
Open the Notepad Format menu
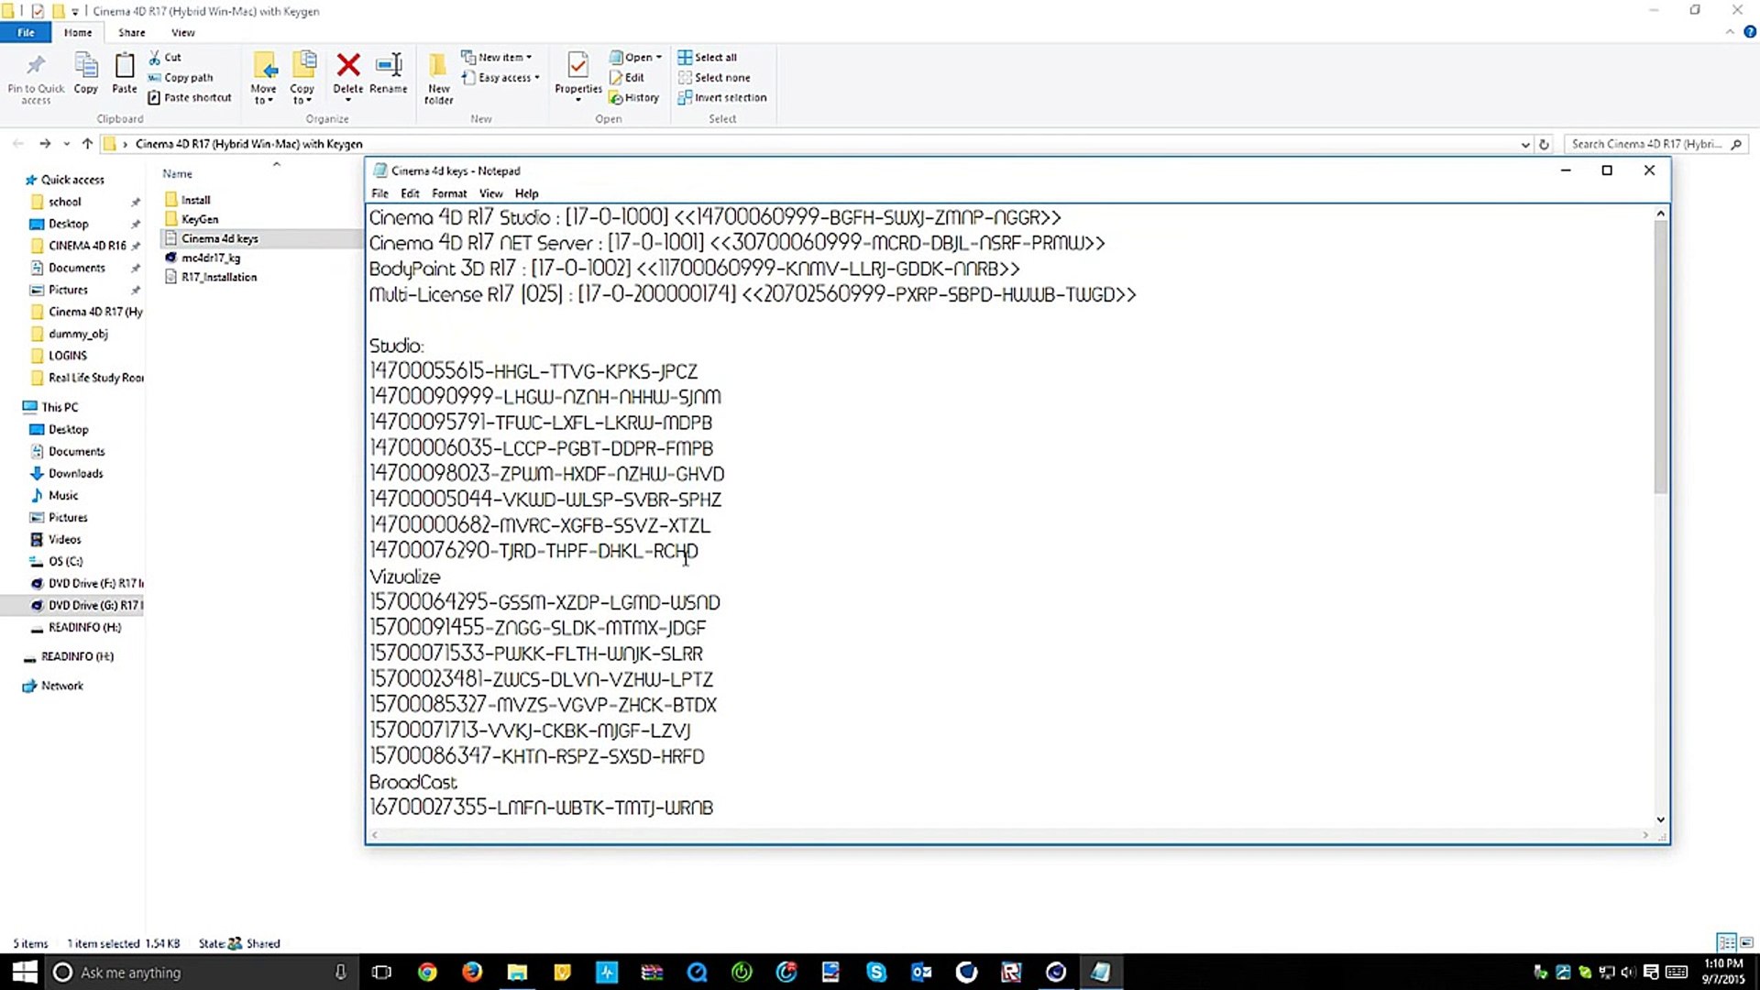pos(449,193)
